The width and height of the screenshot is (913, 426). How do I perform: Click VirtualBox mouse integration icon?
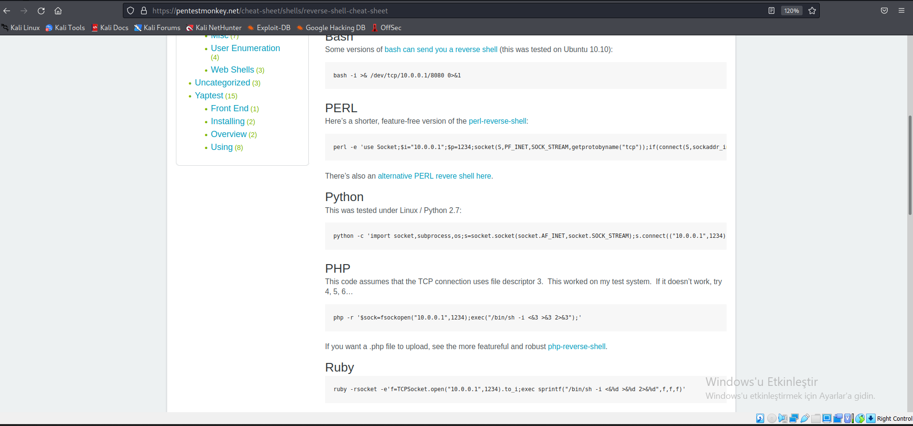click(x=860, y=418)
